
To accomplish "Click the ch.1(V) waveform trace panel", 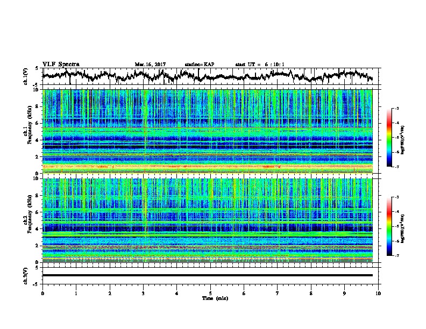I will click(x=210, y=76).
